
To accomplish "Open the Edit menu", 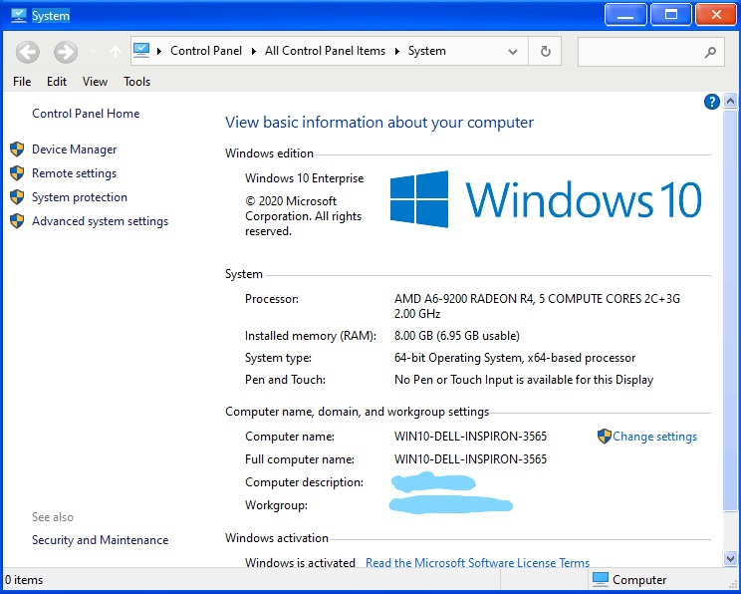I will click(57, 82).
